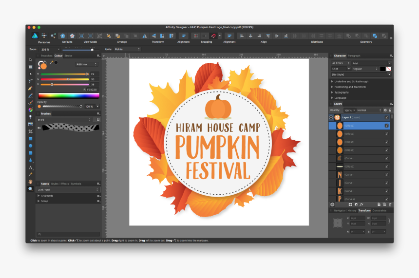Open the Junk Yard assets dropdown
Viewport: 419px width, 278px height.
68,190
